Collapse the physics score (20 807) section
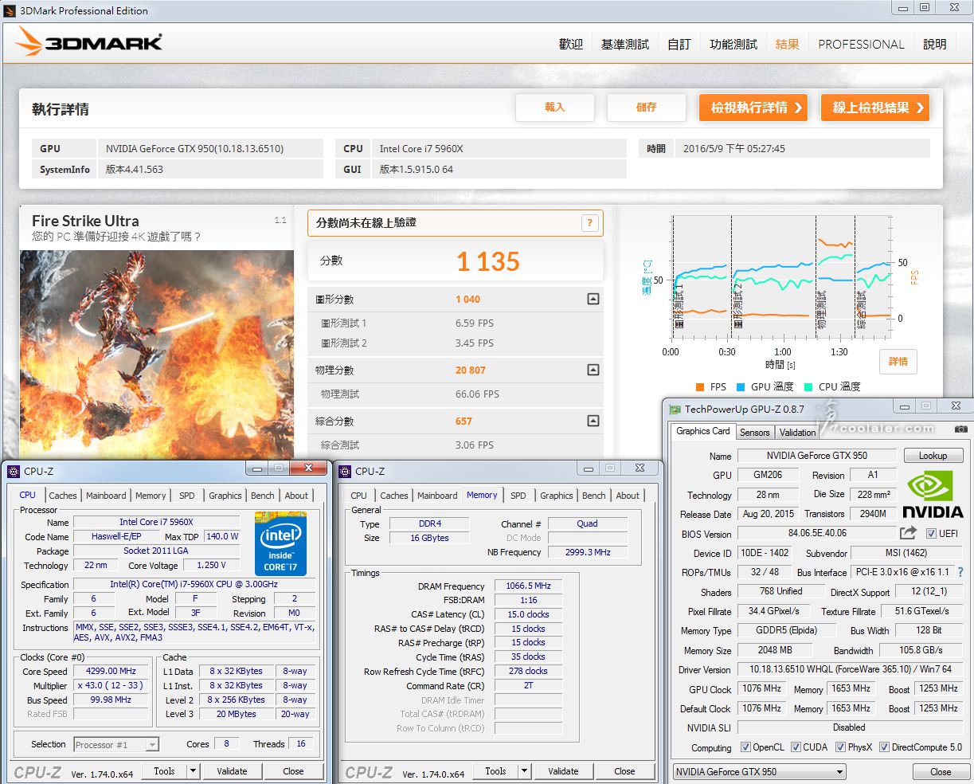Image resolution: width=974 pixels, height=784 pixels. 593,370
